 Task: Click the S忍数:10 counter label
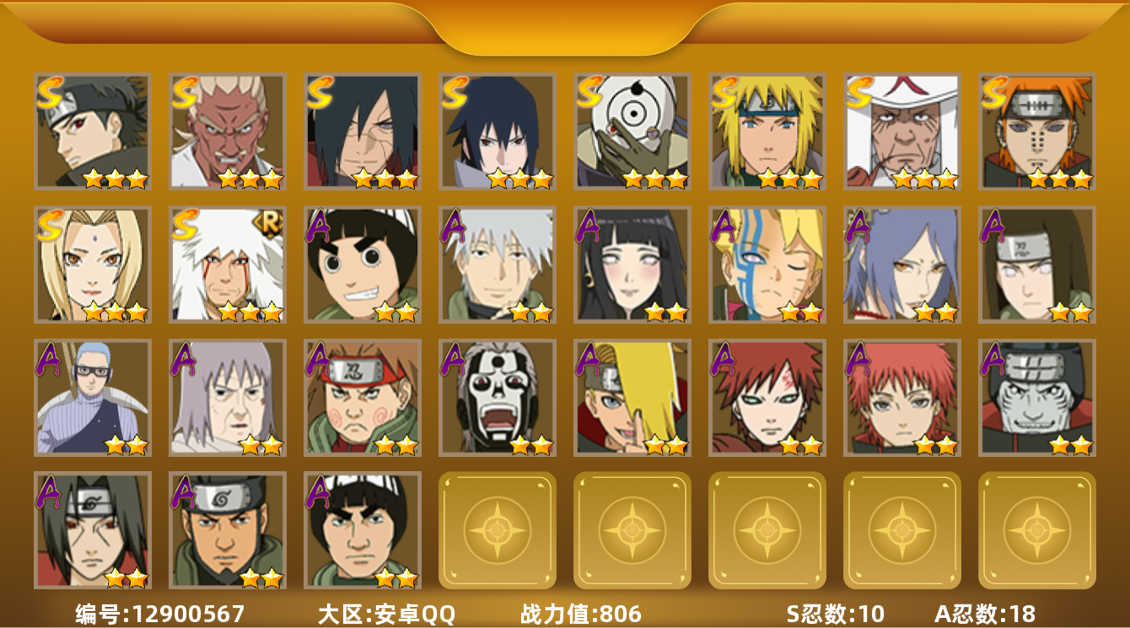[x=836, y=614]
